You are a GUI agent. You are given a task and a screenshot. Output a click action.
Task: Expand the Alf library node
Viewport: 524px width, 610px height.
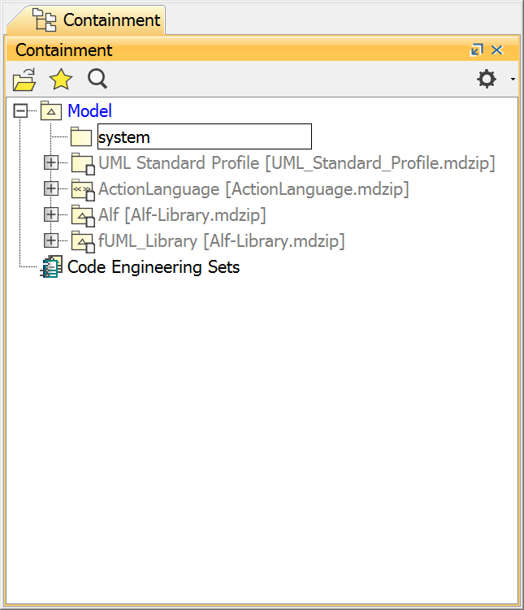point(51,215)
